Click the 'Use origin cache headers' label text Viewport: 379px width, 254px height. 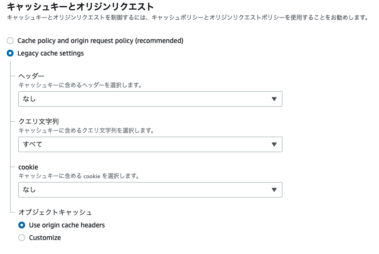[x=67, y=225]
